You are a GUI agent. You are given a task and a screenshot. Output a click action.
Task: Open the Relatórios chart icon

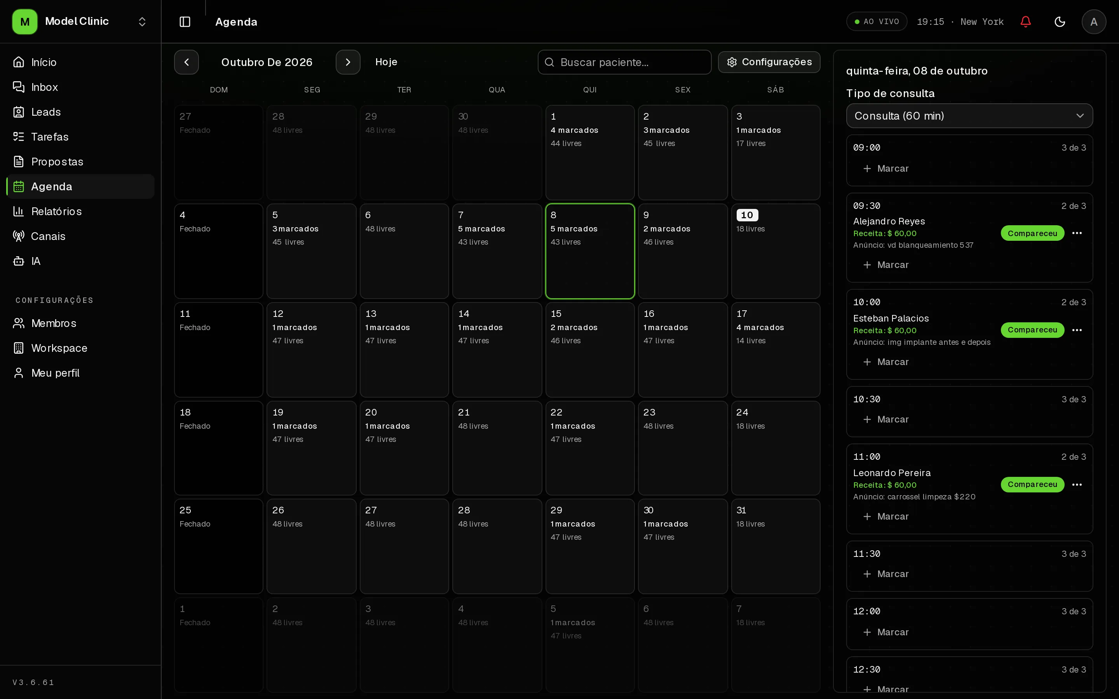point(19,211)
